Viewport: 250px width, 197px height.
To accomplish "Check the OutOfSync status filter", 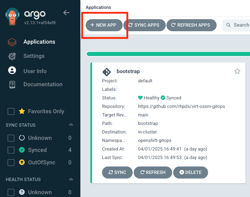I will click(x=11, y=163).
